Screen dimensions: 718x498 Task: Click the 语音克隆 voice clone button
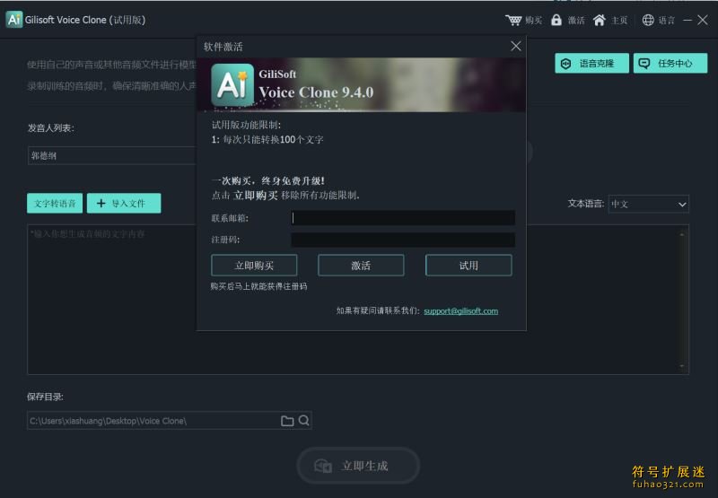coord(591,63)
